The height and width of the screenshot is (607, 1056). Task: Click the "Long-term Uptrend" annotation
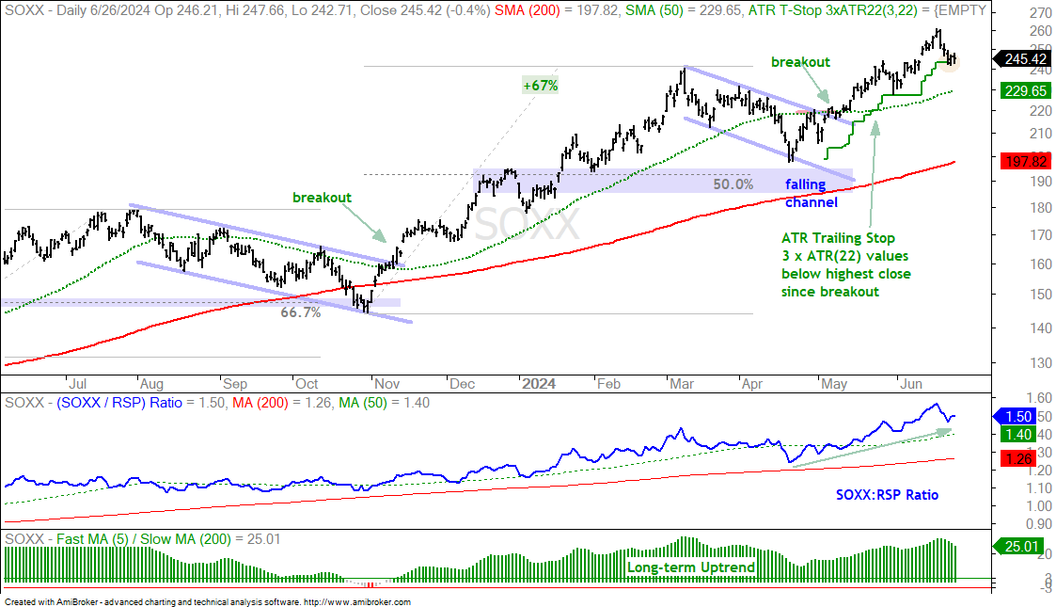point(690,567)
